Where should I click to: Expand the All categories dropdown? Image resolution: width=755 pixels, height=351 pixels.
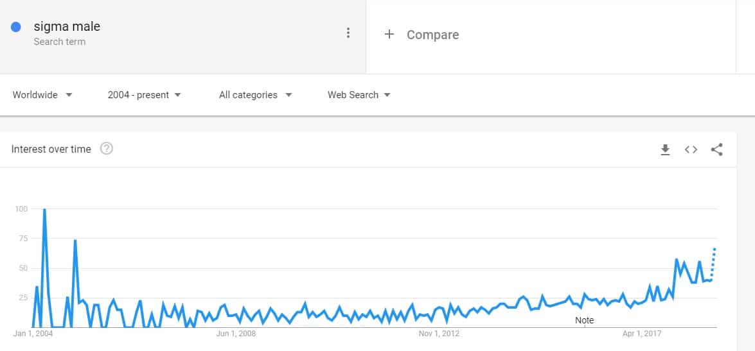[x=256, y=95]
